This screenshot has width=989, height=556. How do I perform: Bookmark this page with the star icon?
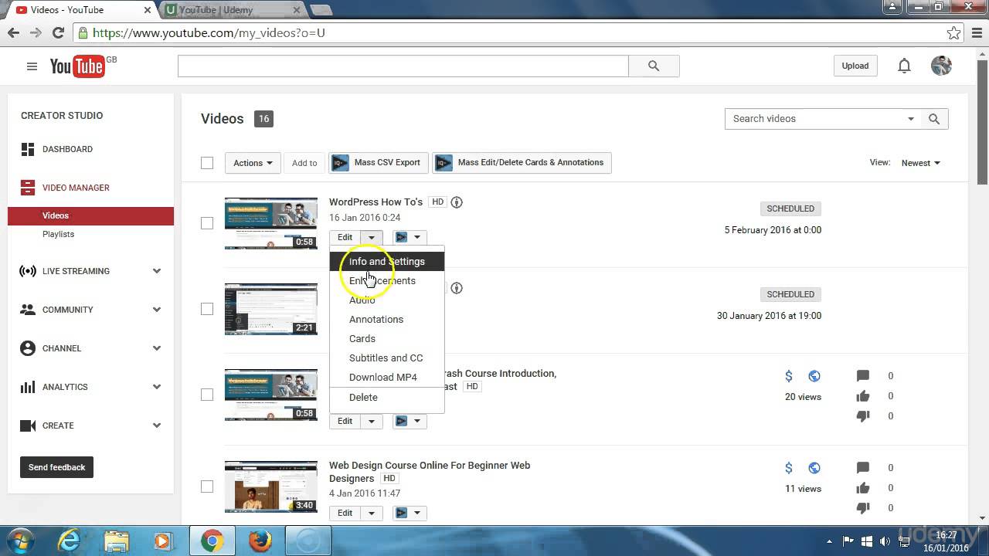953,33
